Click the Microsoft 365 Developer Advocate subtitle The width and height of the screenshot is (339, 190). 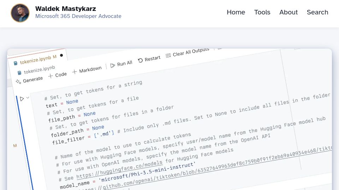click(78, 16)
